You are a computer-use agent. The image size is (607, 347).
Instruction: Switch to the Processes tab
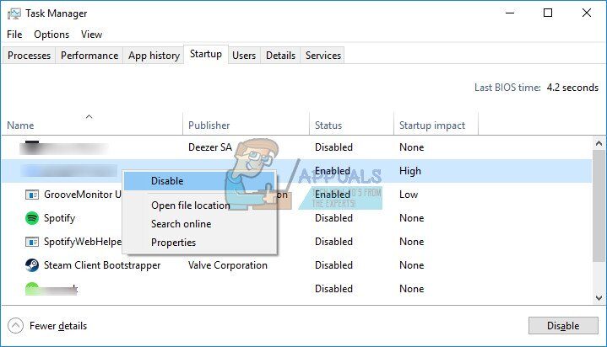pos(29,56)
